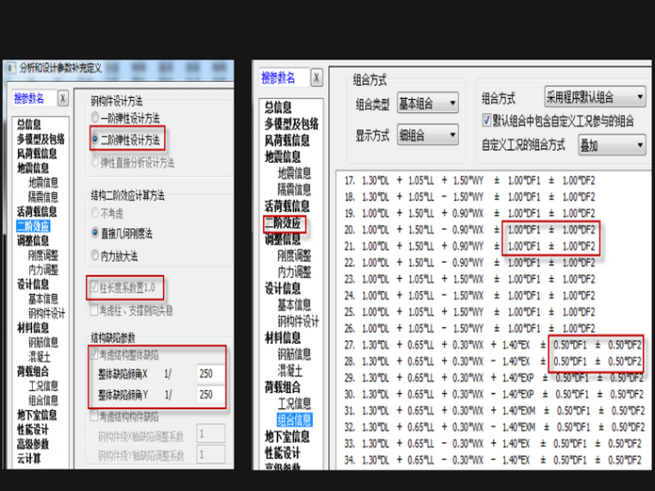Screen dimensions: 655x491
Task: Open 组合信息 in right dialog tree
Action: [295, 419]
